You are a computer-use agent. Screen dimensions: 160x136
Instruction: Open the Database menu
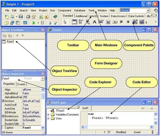coord(80,11)
